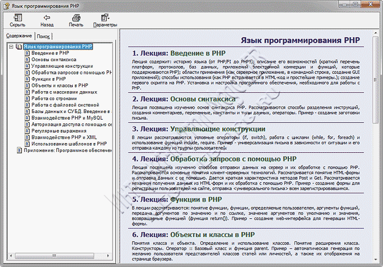Screen dimensions: 383x267
Task: Click page icon beside Основы синтаксиса
Action: 27,60
